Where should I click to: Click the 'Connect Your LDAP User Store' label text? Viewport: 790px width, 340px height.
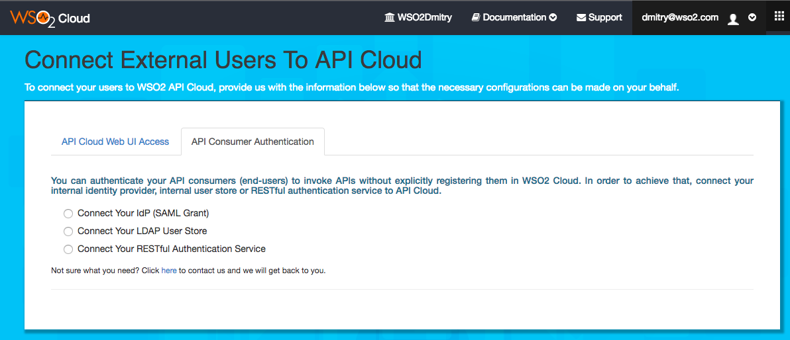142,231
